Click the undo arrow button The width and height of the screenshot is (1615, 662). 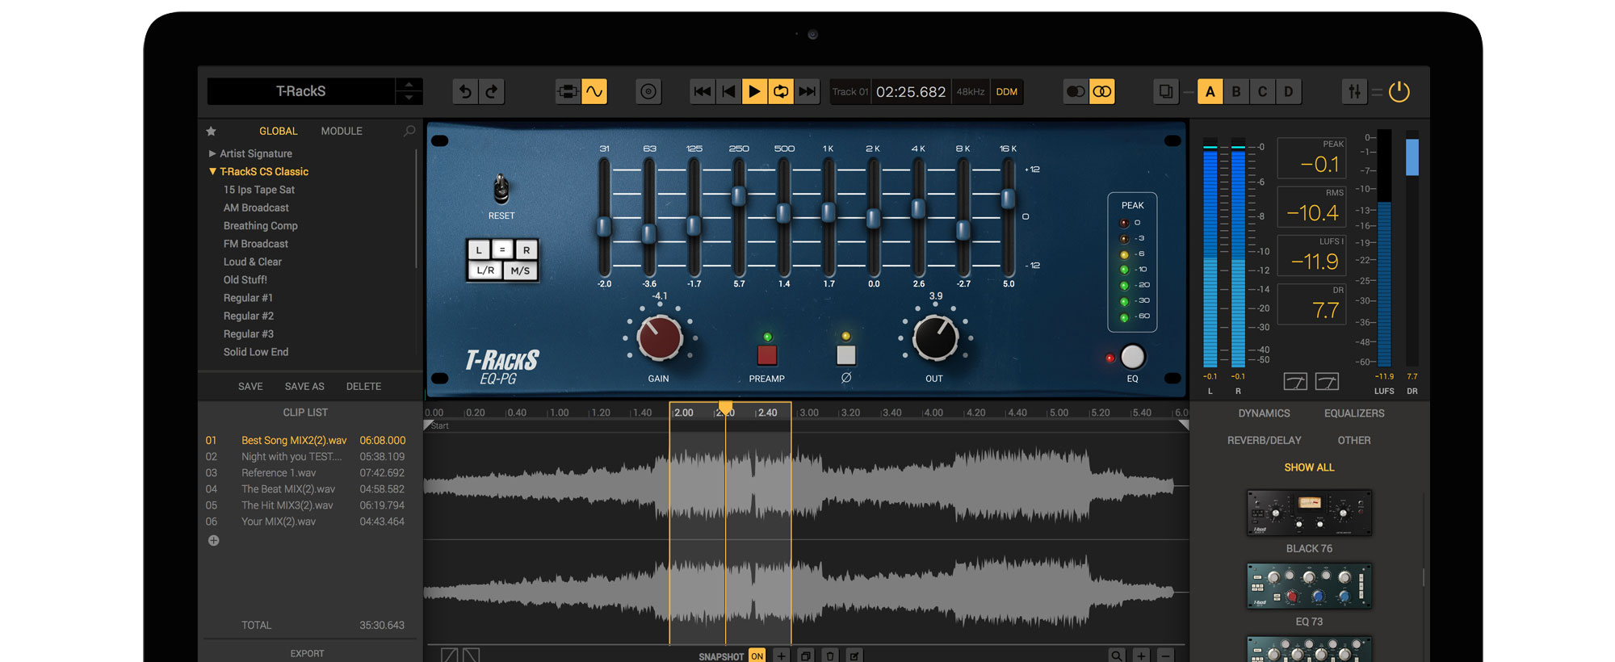[x=465, y=92]
